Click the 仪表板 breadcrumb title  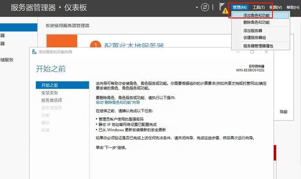[x=76, y=8]
